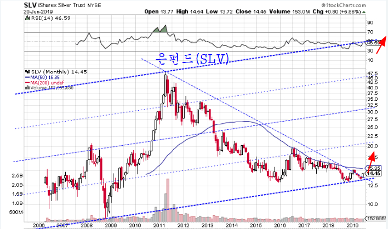This screenshot has height=229, width=388.
Task: Click the SLV (Monthly) 14.45 legend text
Action: (x=59, y=72)
